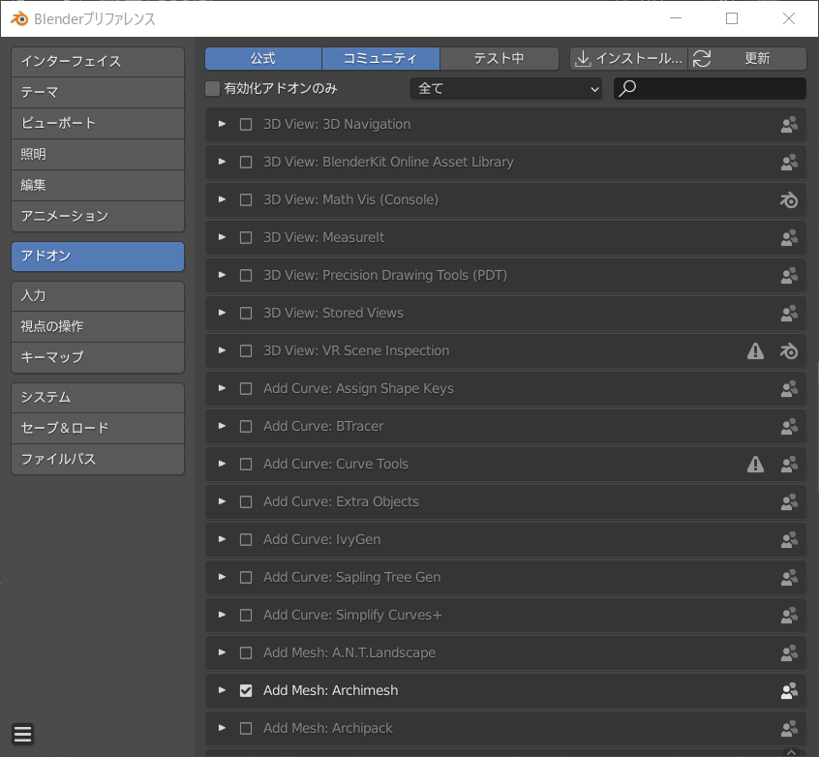The image size is (819, 757).
Task: Click community icon on 3D Navigation row
Action: (x=789, y=124)
